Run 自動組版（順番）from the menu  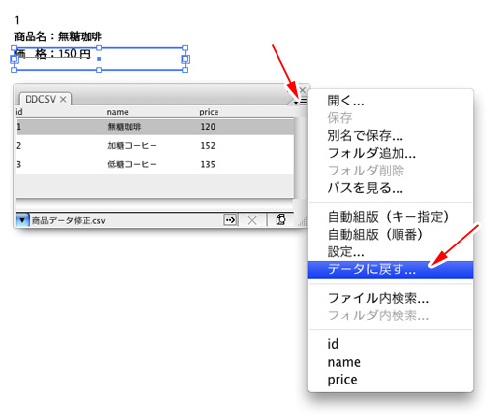tap(376, 235)
